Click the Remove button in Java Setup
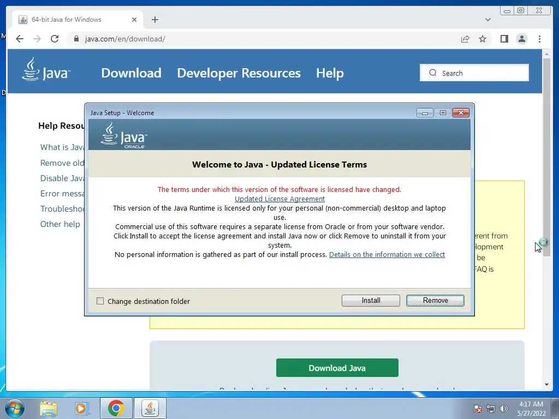The height and width of the screenshot is (419, 559). [x=435, y=301]
